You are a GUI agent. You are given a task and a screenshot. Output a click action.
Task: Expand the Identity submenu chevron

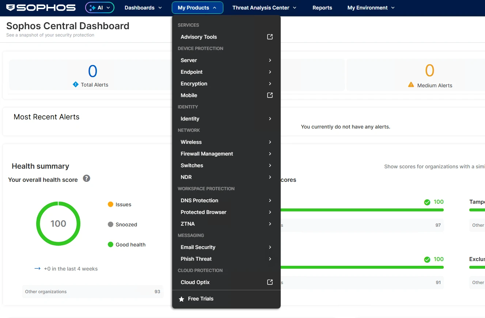point(270,119)
